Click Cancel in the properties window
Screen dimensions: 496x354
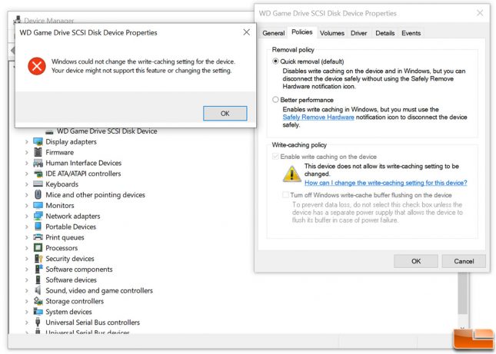pos(464,261)
